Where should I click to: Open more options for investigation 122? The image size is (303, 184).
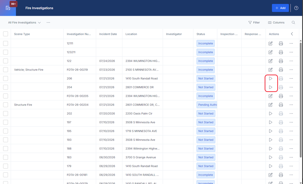(x=291, y=61)
